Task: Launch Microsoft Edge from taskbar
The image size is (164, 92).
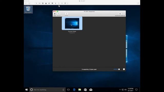Action: [74, 90]
